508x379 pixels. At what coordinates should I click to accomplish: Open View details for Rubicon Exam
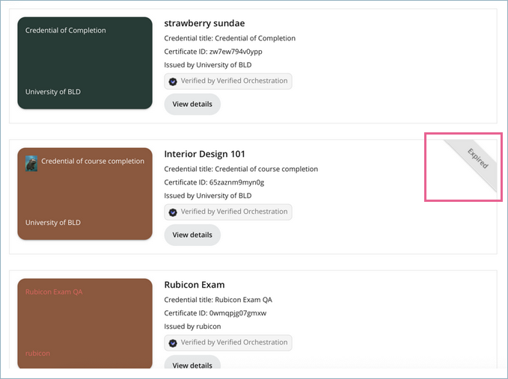pos(192,363)
